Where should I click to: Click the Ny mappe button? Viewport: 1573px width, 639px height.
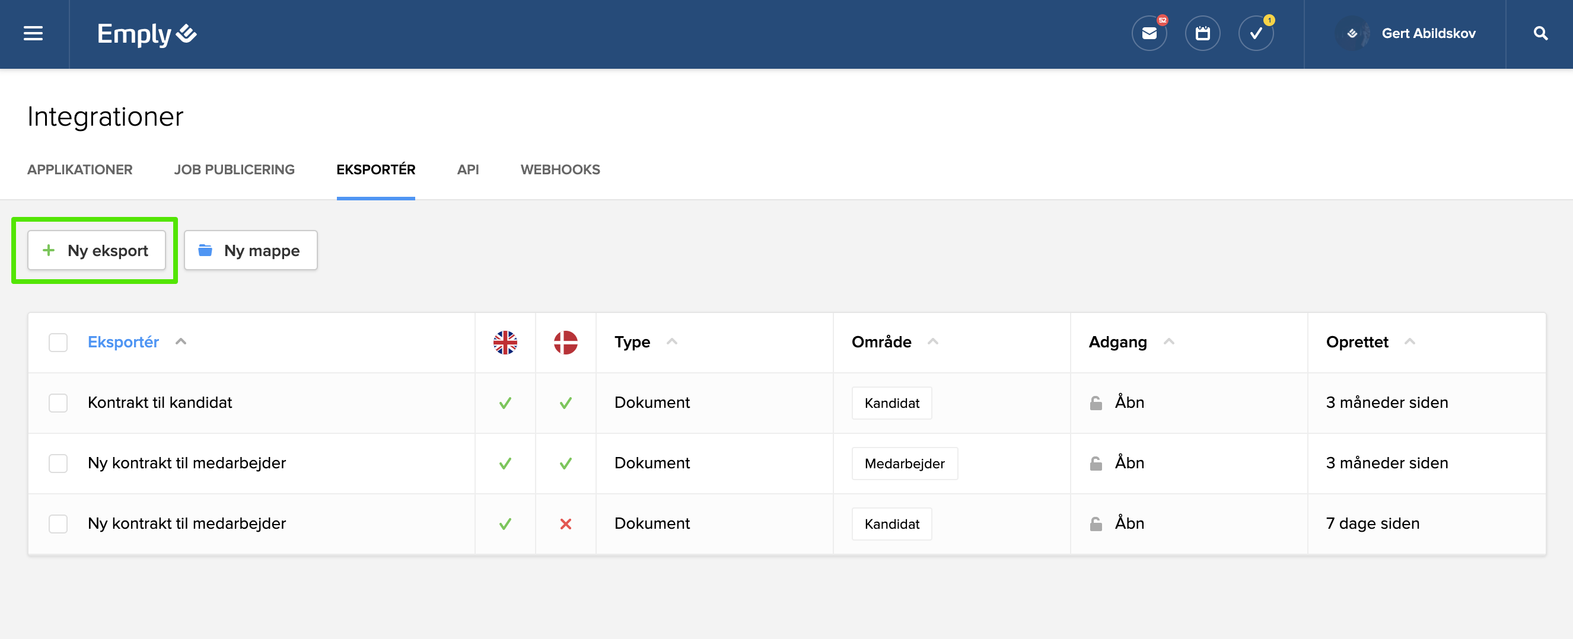pyautogui.click(x=250, y=250)
